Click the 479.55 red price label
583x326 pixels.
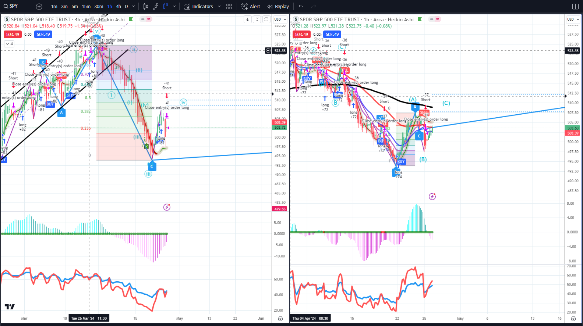tap(280, 209)
